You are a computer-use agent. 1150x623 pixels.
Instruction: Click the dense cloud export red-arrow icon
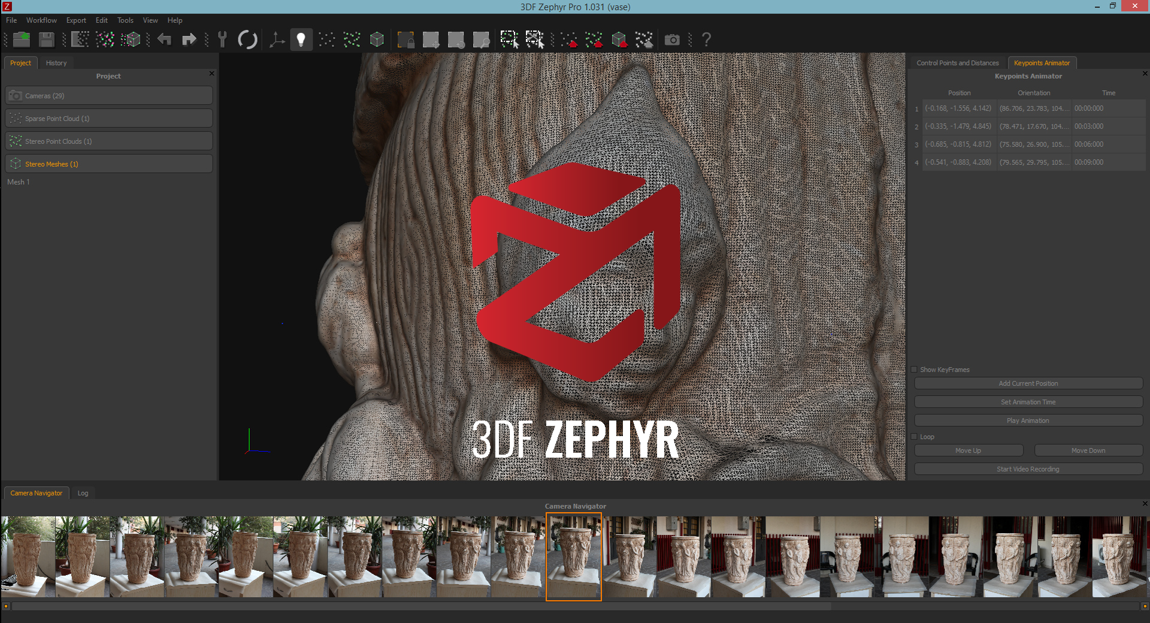pos(594,40)
